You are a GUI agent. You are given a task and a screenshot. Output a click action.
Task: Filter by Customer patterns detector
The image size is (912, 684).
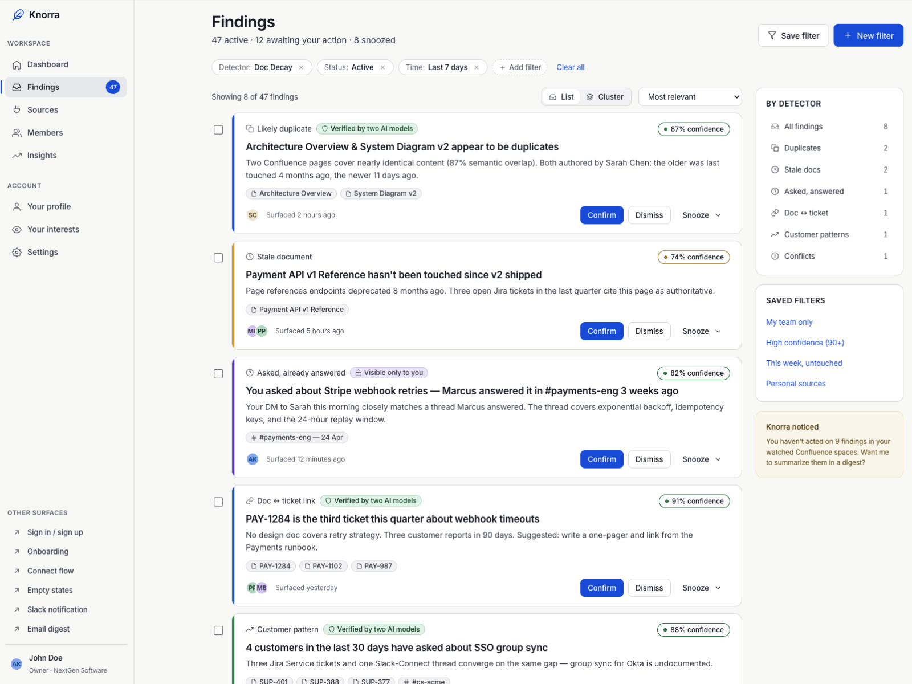829,235
